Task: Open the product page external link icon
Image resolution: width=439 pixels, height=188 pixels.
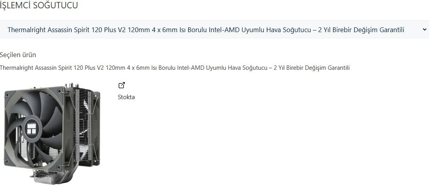Action: [122, 85]
